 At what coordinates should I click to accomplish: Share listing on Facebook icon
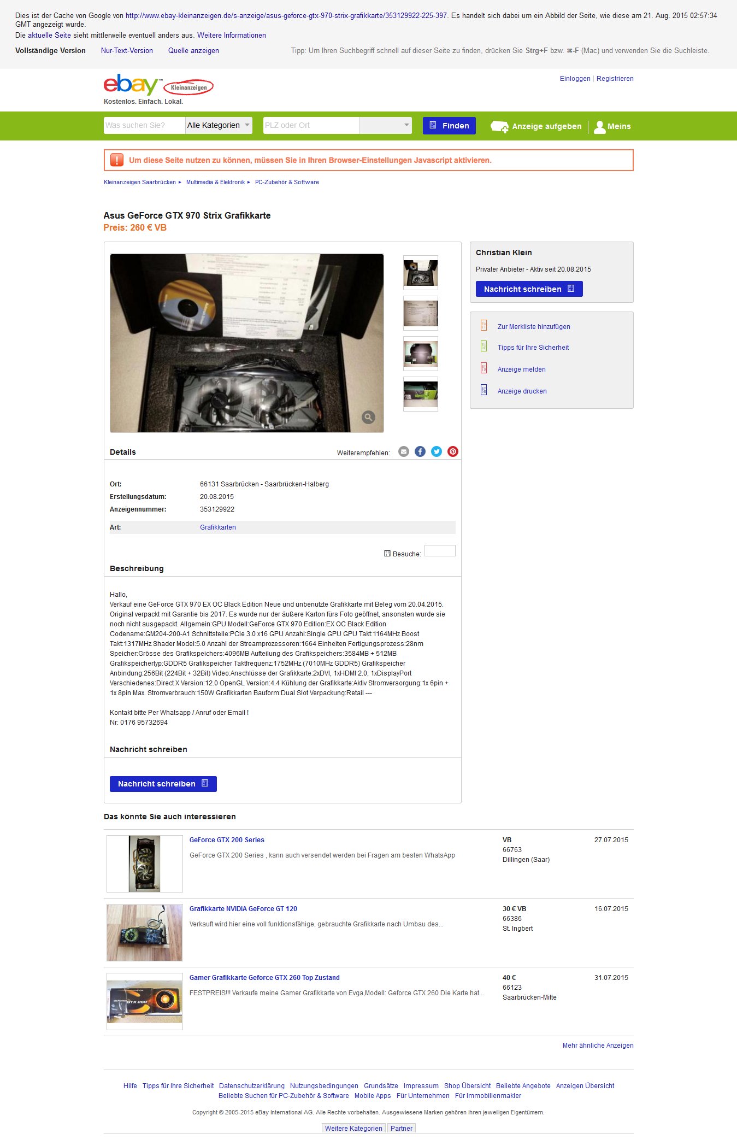click(420, 451)
